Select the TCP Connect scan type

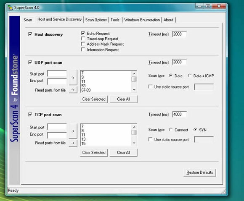[x=171, y=130]
